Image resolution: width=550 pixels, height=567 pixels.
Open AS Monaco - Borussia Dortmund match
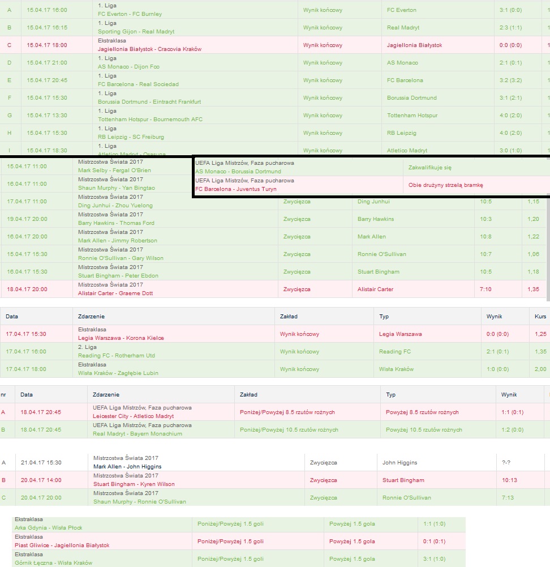point(238,172)
